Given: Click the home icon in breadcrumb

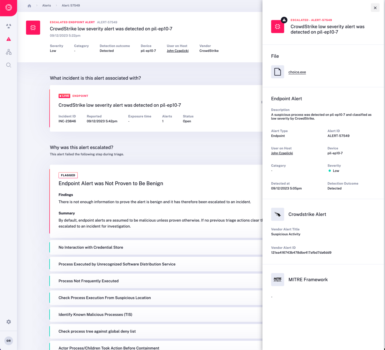Looking at the screenshot, I should pos(29,5).
